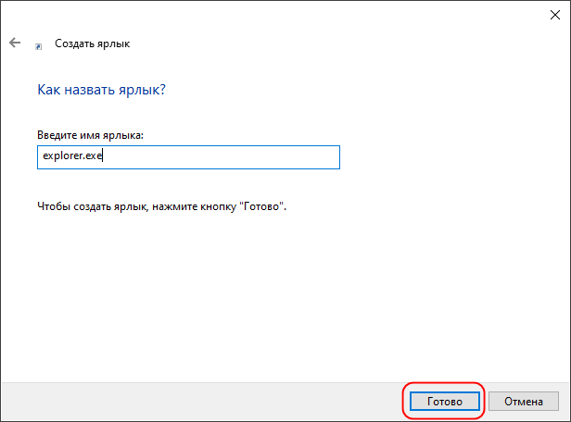571x422 pixels.
Task: Close the Создать ярлык dialog
Action: [x=555, y=15]
